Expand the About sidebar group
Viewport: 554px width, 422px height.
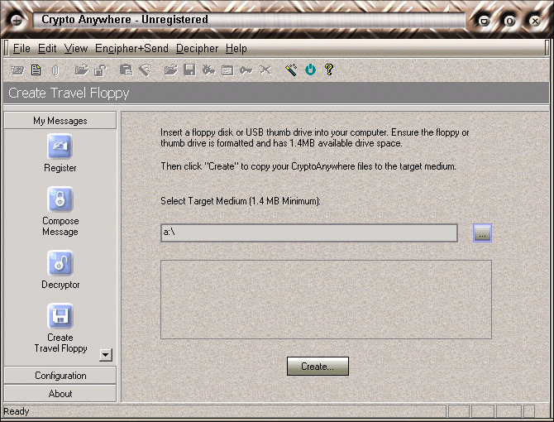[60, 393]
